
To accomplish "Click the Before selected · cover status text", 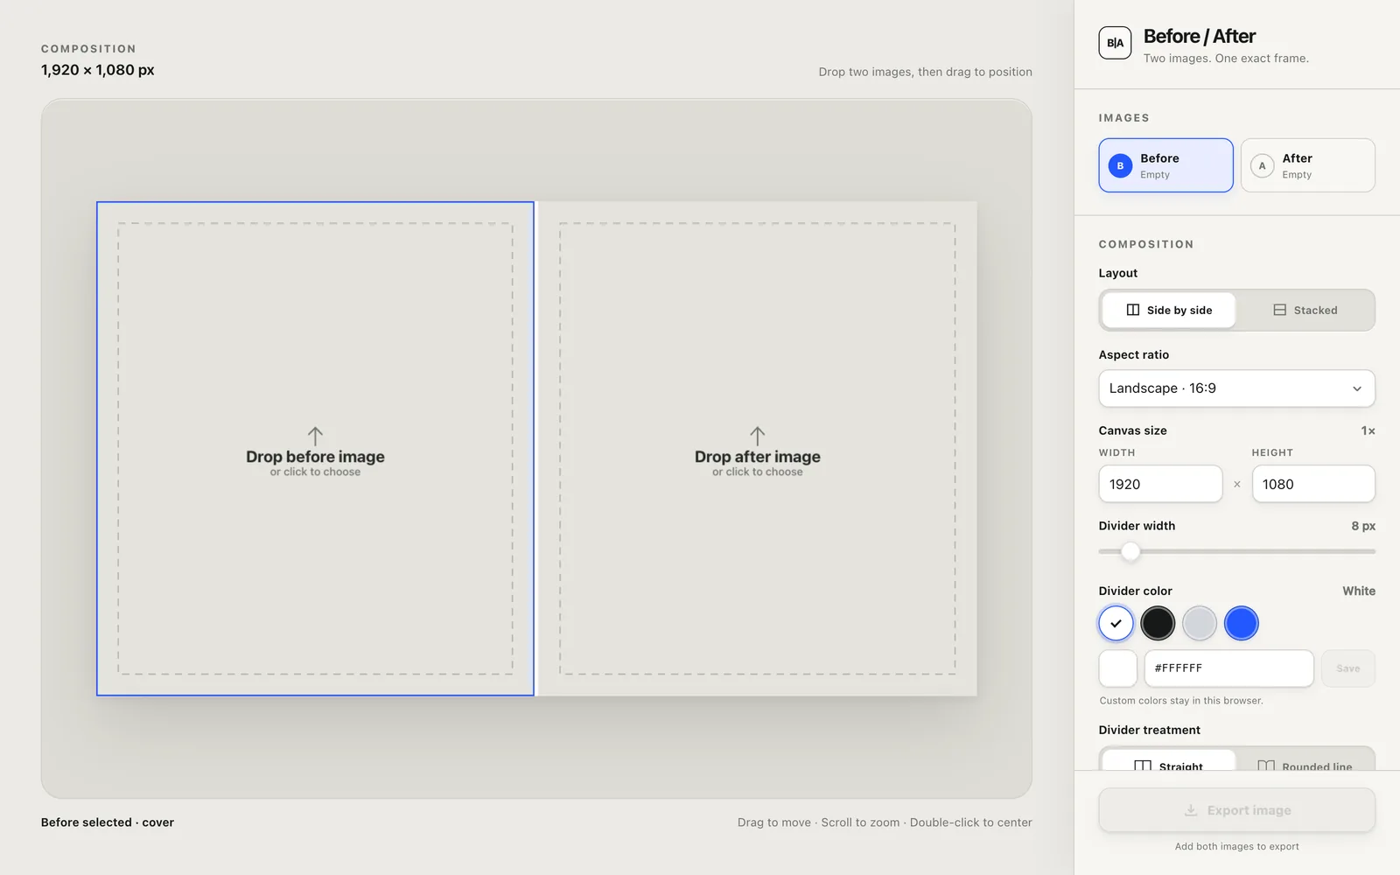I will [108, 822].
